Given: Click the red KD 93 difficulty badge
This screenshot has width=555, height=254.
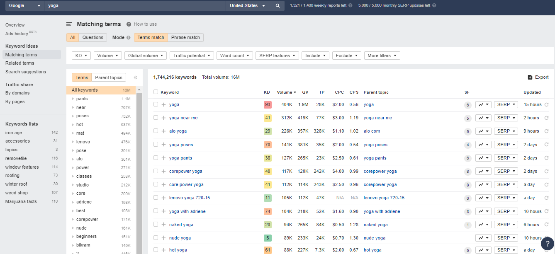Looking at the screenshot, I should pyautogui.click(x=267, y=104).
